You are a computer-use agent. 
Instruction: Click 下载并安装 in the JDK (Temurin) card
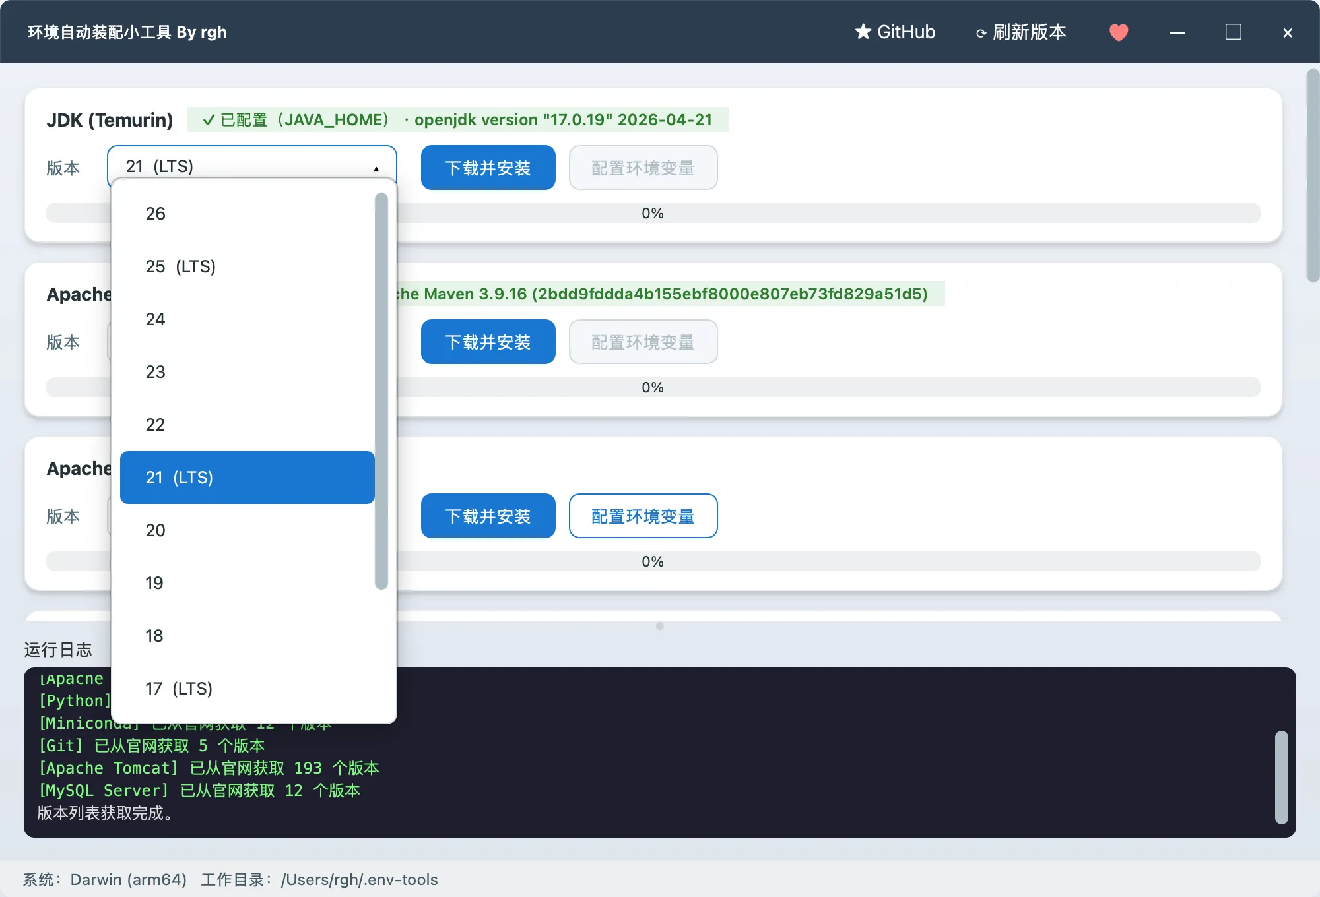[488, 168]
